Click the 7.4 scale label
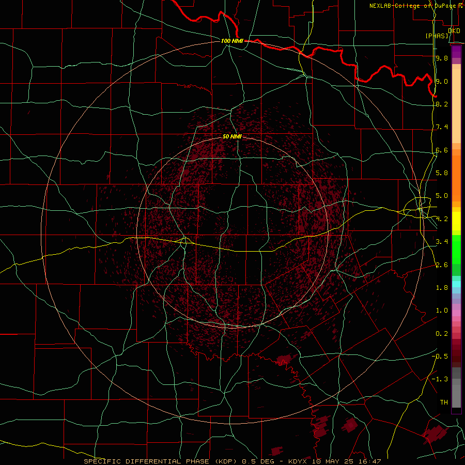This screenshot has height=465, width=465. tap(442, 127)
